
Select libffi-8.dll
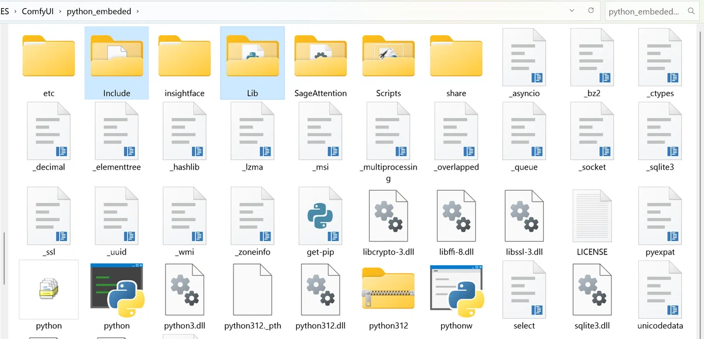(456, 222)
